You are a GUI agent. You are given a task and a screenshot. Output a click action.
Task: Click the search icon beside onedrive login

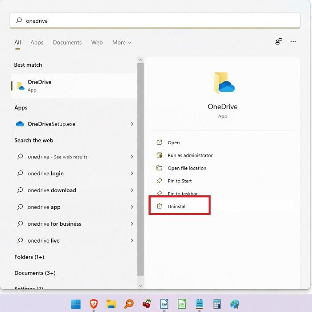coord(20,173)
